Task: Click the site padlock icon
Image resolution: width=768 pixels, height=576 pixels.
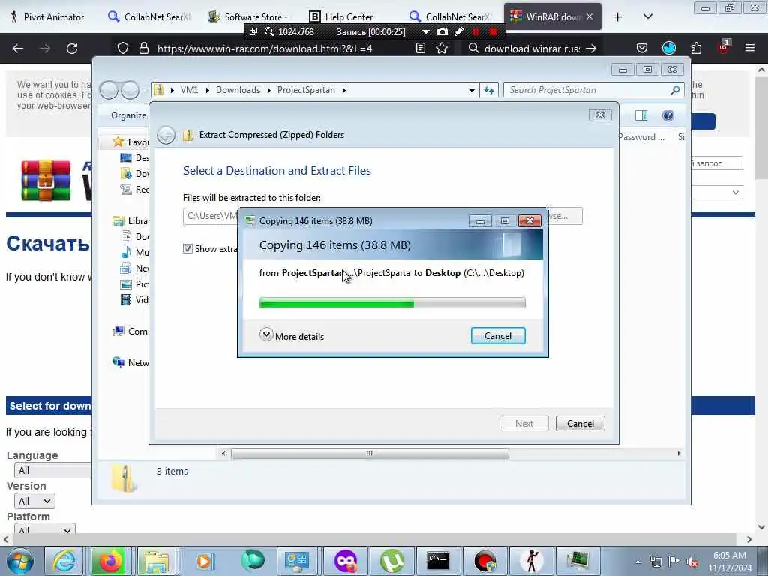Action: [143, 49]
